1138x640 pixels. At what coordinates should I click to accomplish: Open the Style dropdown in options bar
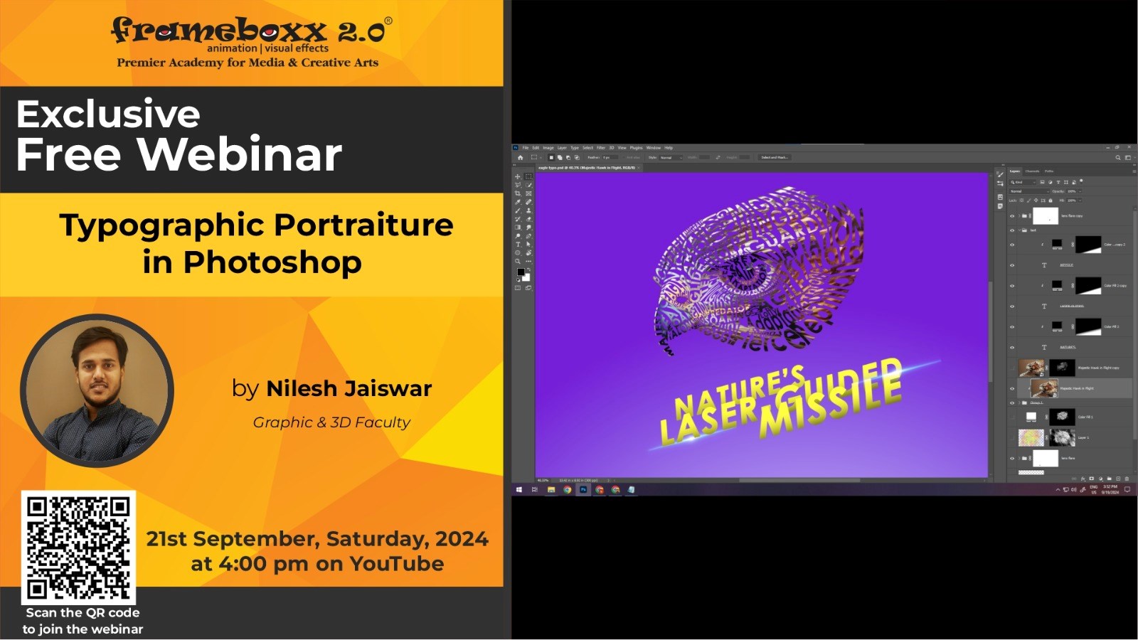670,157
